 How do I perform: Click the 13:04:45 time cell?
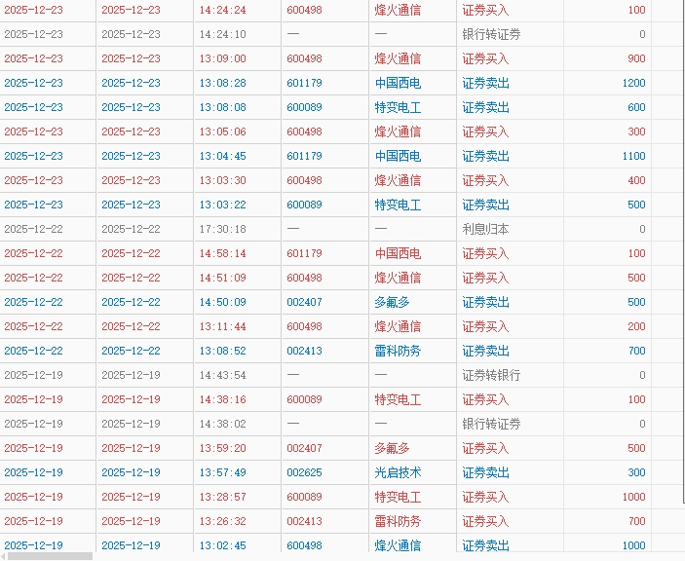pyautogui.click(x=223, y=156)
